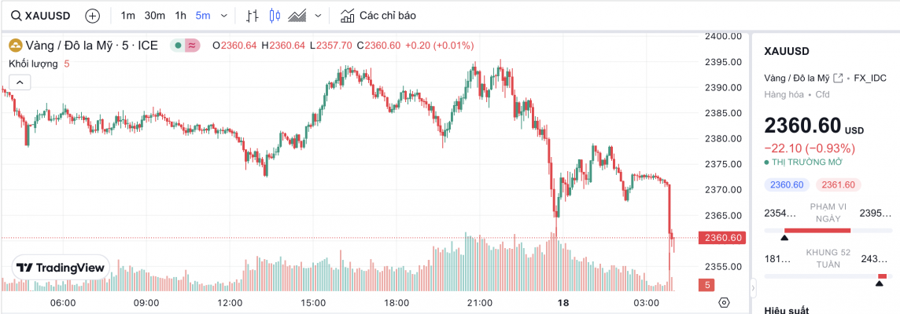Screen dimensions: 900x314
Task: Click the side panel collapse handle
Action: click(753, 288)
